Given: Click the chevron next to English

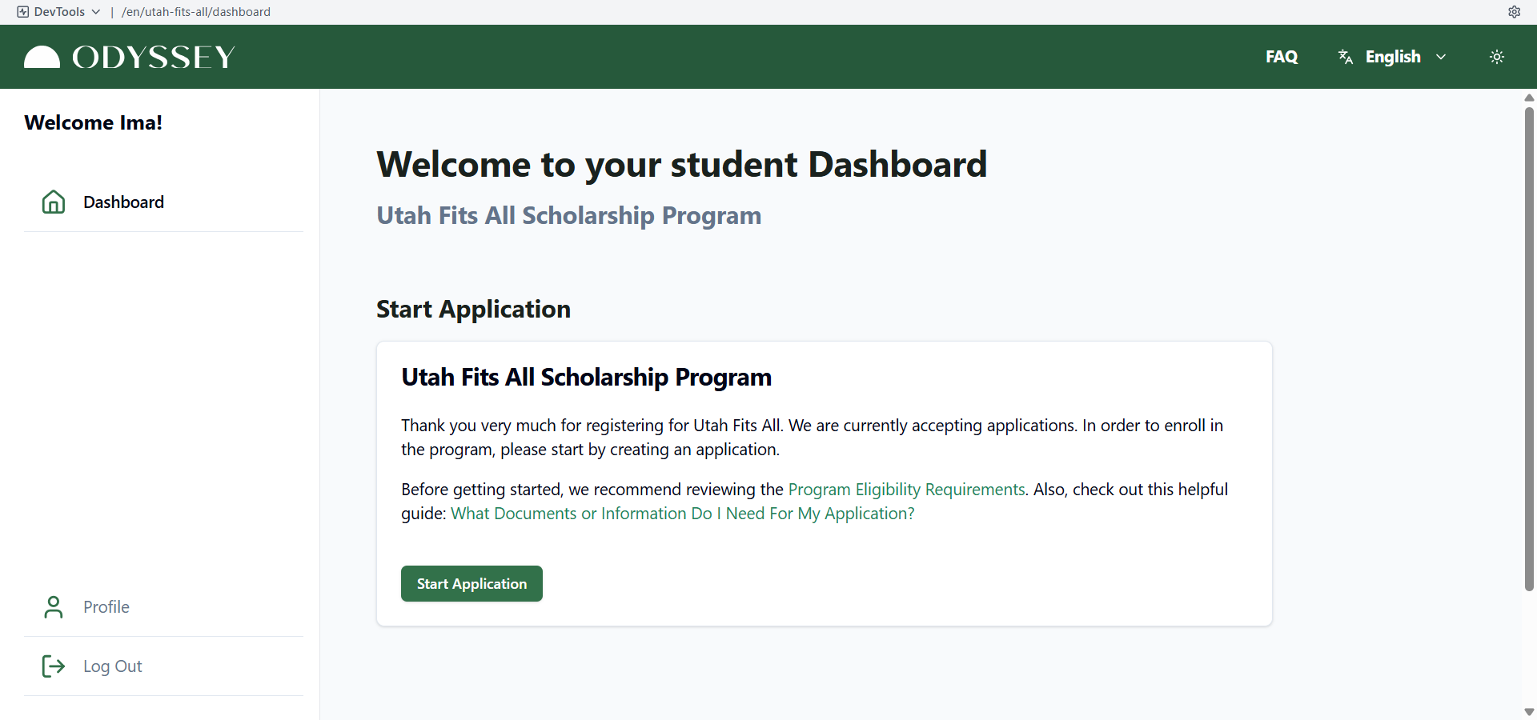Looking at the screenshot, I should [1441, 57].
